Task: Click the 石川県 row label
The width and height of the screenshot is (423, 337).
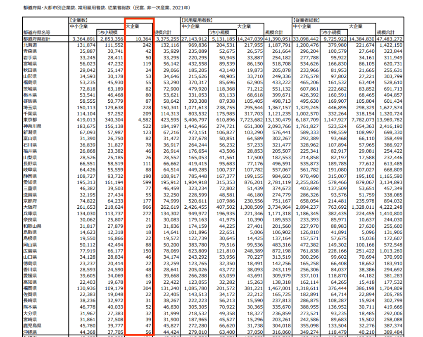Action: (x=30, y=145)
